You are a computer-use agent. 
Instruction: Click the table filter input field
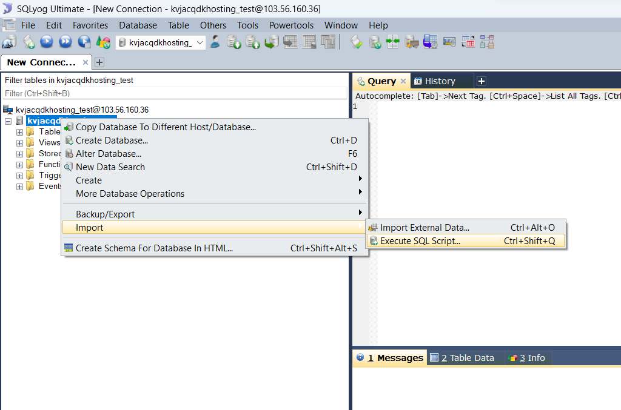point(175,94)
